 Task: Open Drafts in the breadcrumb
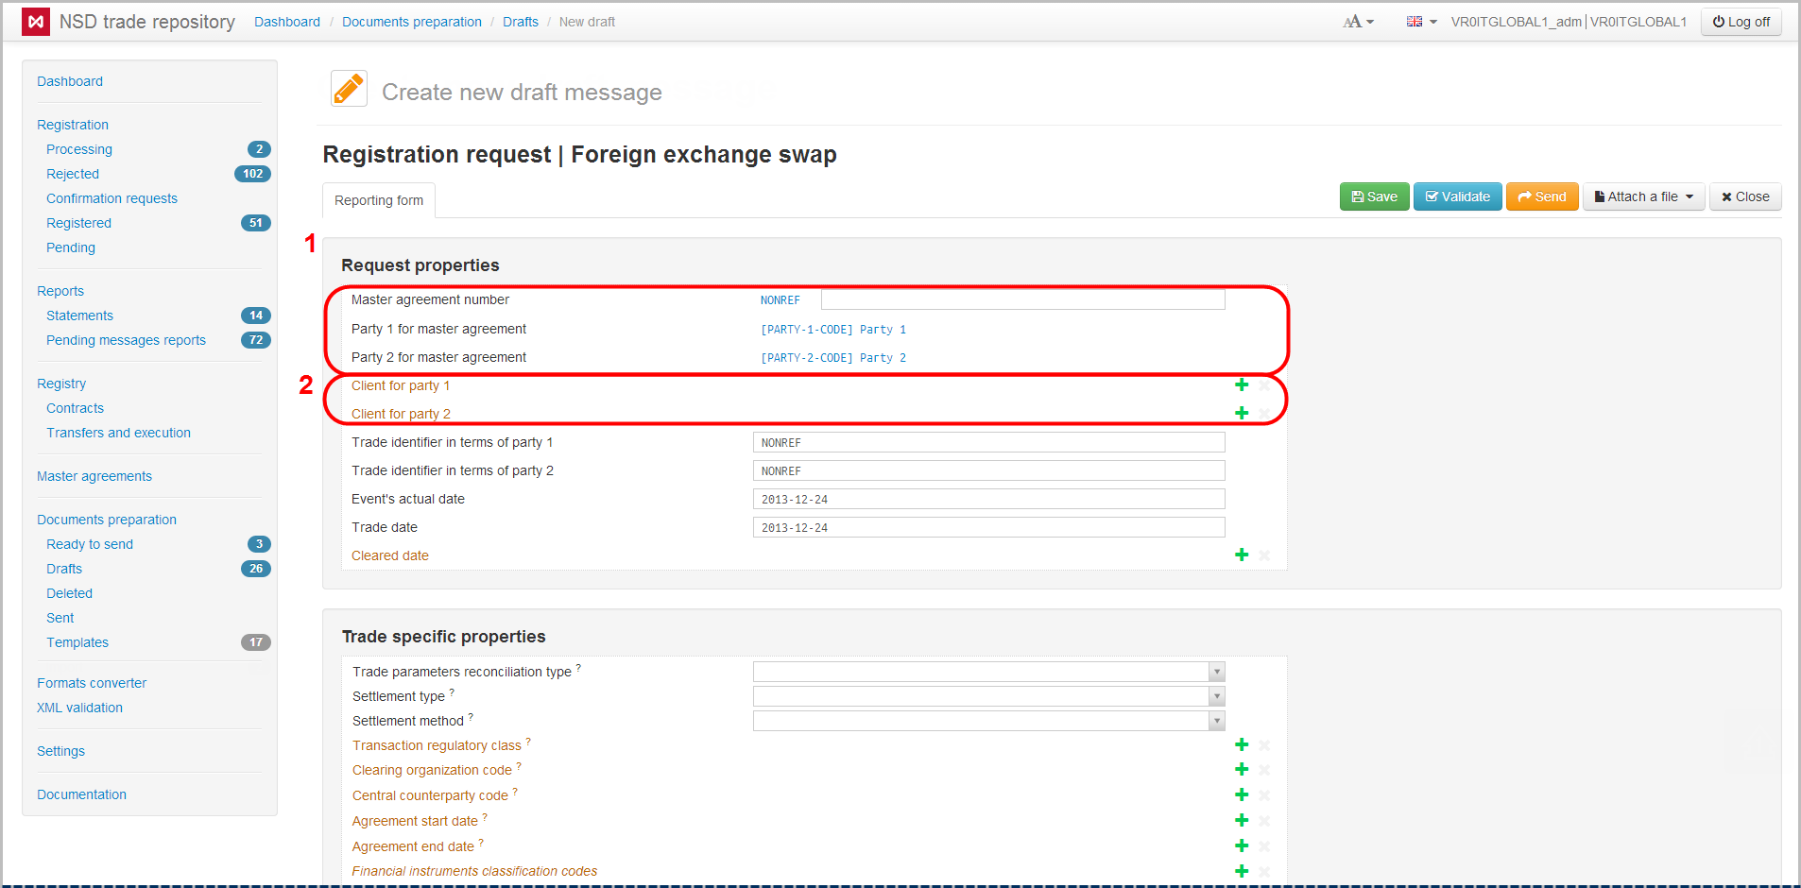click(x=520, y=22)
